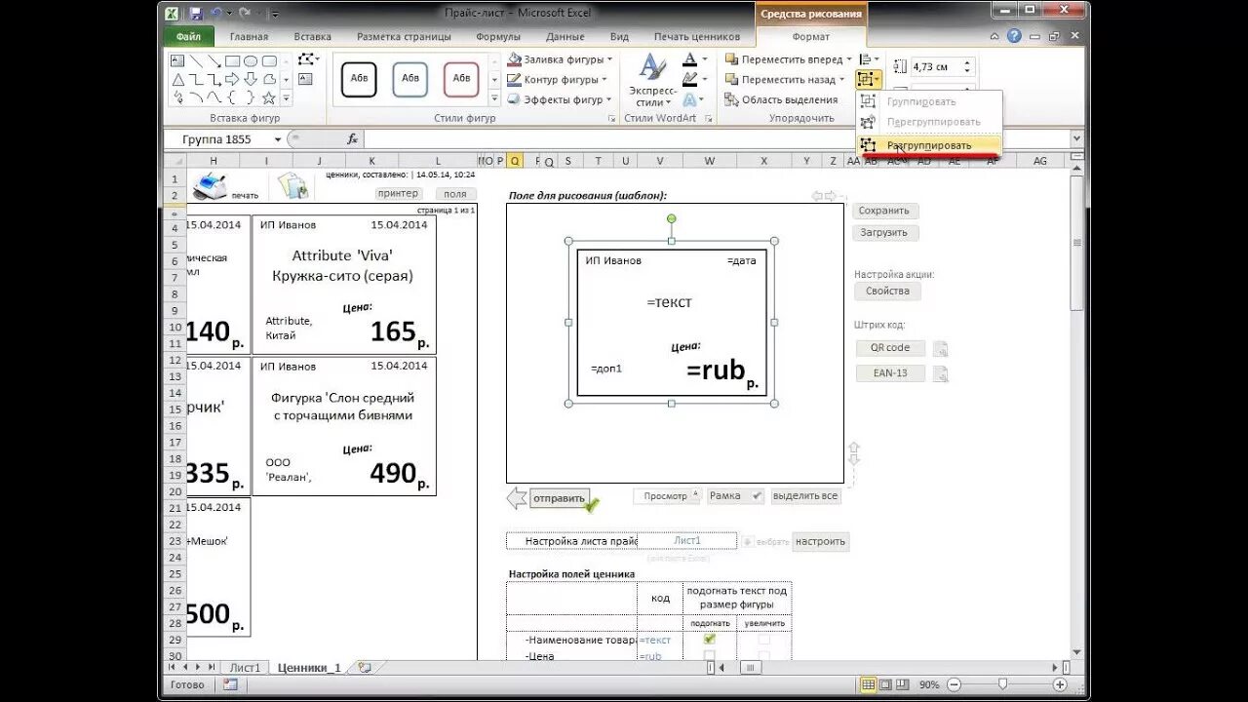The image size is (1248, 702).
Task: Click the text fill 'A' WordArt icon
Action: [689, 60]
